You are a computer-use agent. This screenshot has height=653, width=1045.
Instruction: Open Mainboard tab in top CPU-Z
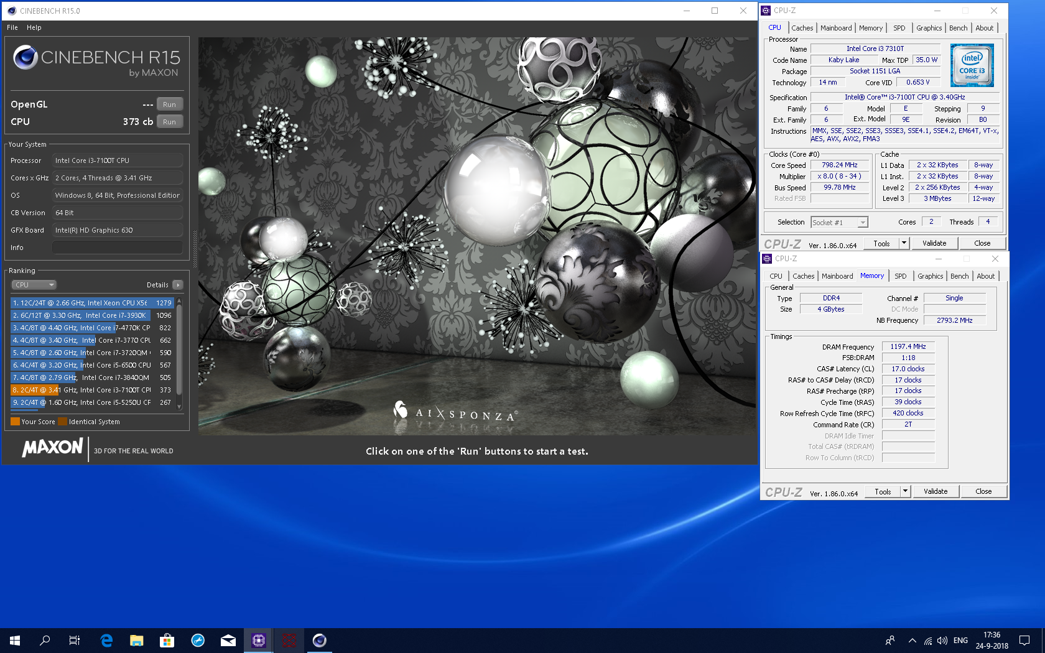point(836,28)
